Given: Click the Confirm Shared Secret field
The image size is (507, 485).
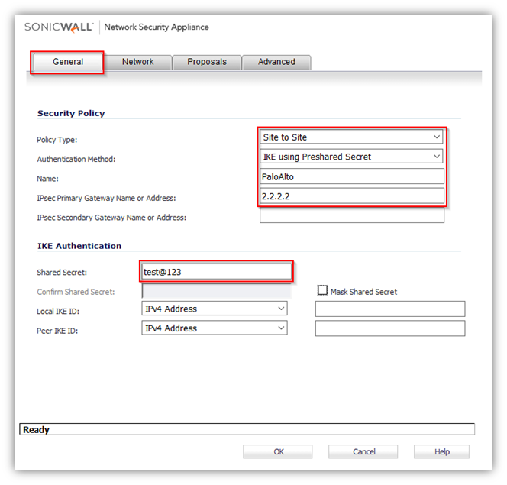Looking at the screenshot, I should coord(216,291).
